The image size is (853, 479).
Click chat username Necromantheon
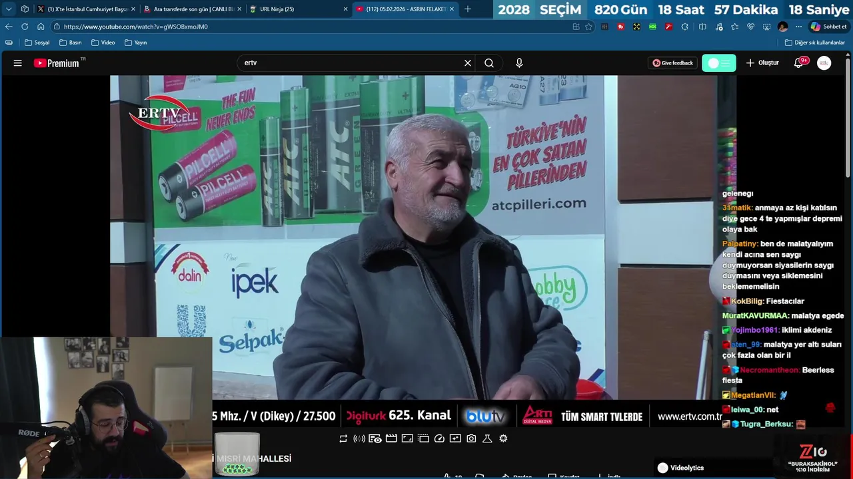pos(769,371)
